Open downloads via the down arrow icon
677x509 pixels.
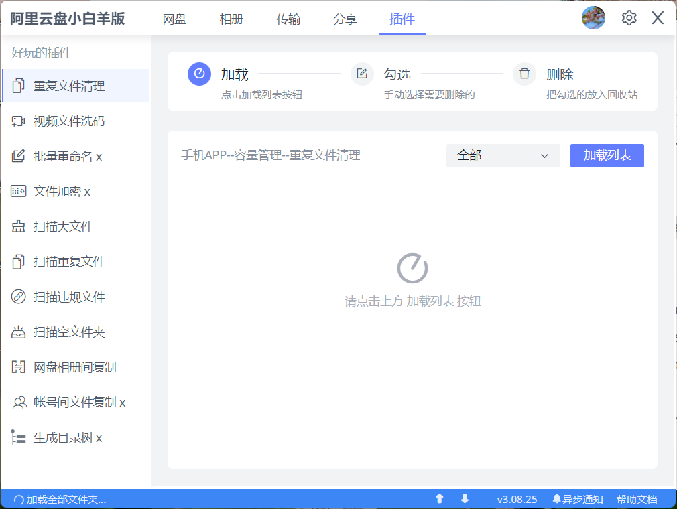(x=465, y=499)
